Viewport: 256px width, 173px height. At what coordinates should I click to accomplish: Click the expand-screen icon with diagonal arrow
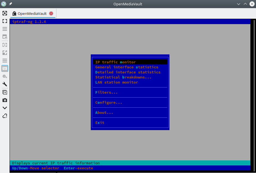[x=5, y=53]
